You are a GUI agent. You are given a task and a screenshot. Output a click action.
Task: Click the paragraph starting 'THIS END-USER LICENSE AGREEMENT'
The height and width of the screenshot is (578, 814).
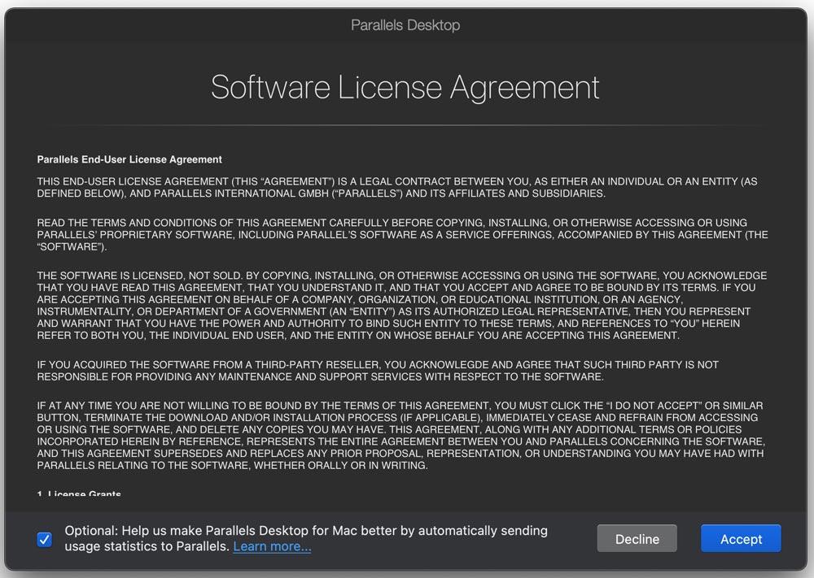tap(397, 188)
